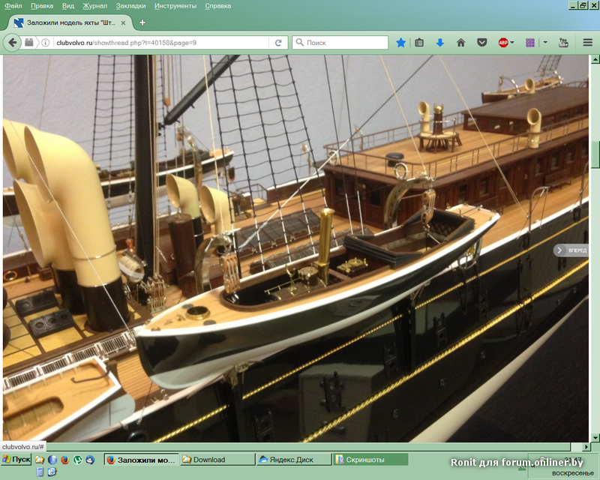The width and height of the screenshot is (600, 480).
Task: Bookmark this page with the star icon
Action: 400,43
